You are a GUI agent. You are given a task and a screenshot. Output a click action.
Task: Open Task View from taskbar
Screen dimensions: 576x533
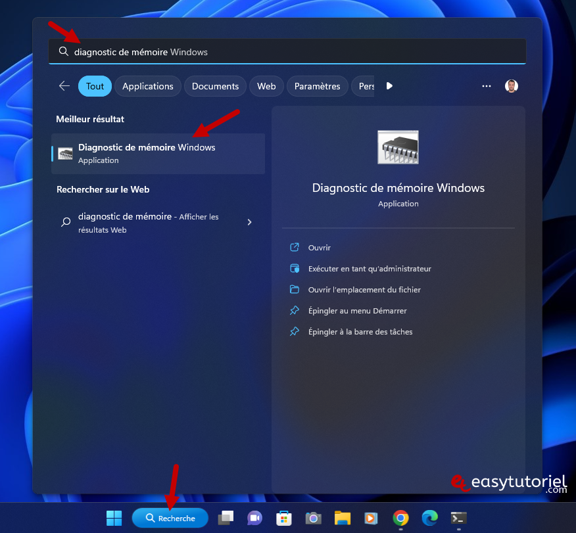226,518
